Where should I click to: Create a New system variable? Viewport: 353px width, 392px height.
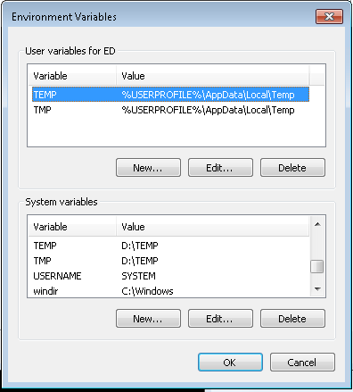tap(148, 319)
